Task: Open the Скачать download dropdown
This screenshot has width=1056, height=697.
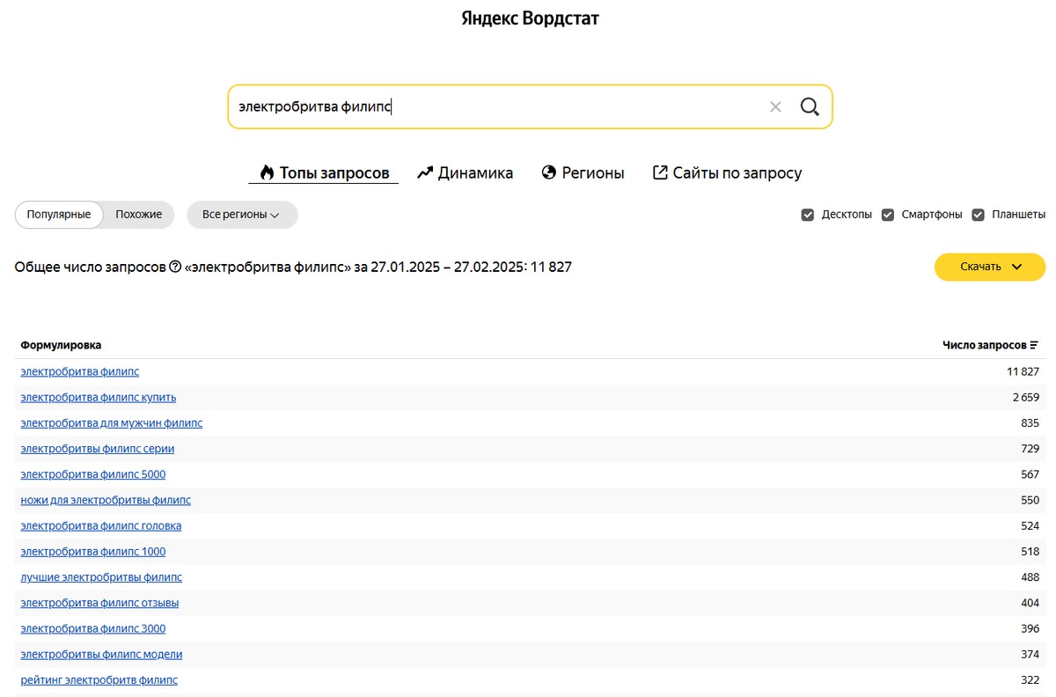Action: [x=990, y=267]
